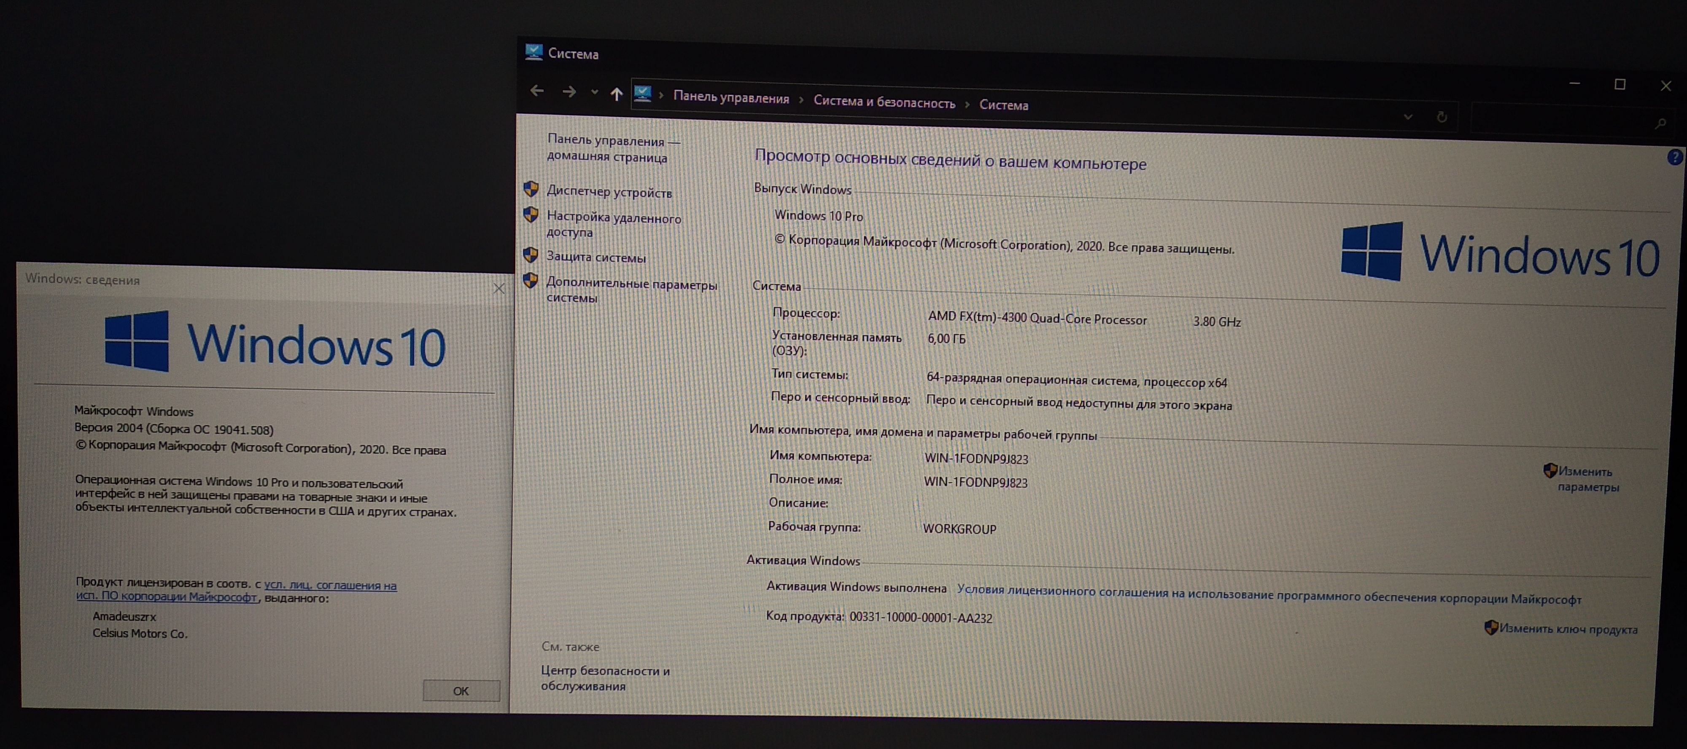Open 'Диспетчер устройств' link

pyautogui.click(x=609, y=192)
